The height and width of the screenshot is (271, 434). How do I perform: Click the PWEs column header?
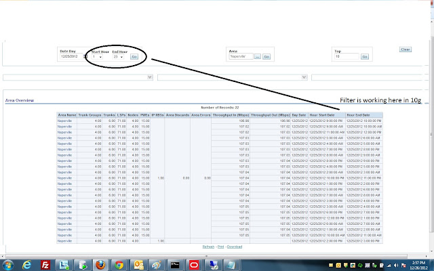(x=144, y=115)
